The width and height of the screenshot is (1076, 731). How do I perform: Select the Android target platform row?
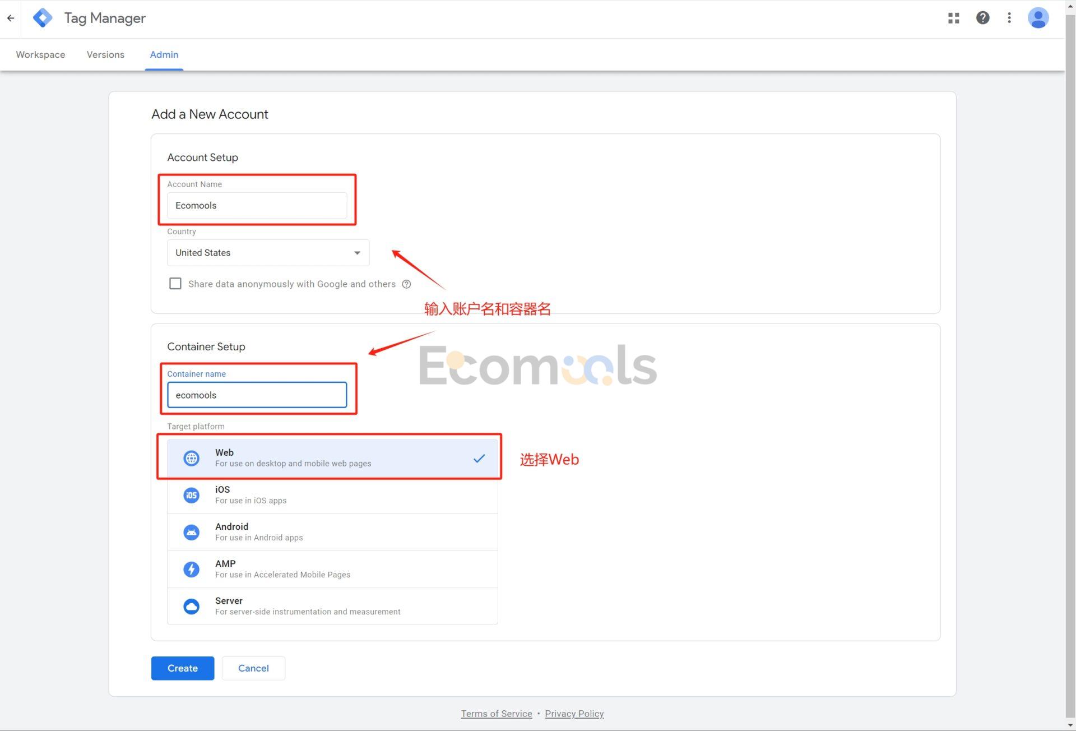click(332, 532)
